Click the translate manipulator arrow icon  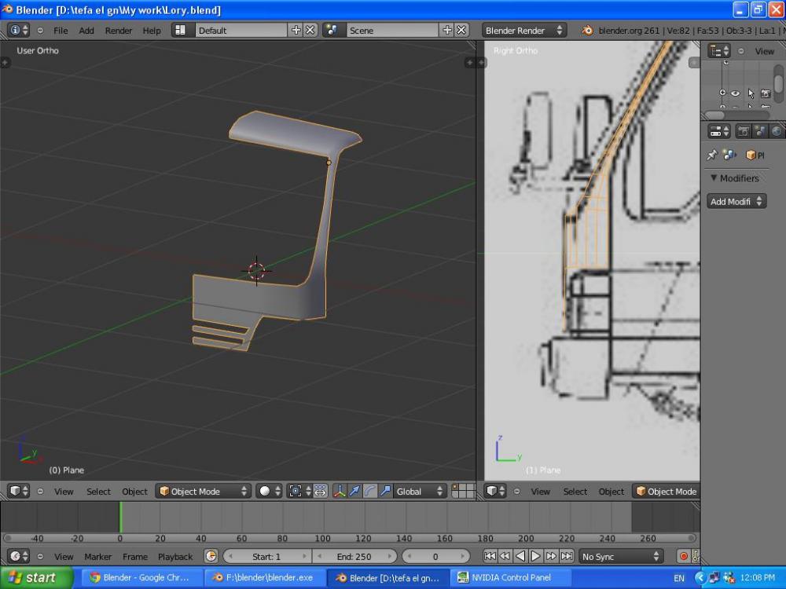coord(354,492)
